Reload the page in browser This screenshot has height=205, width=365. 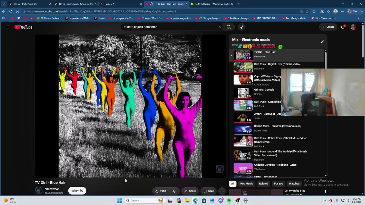pyautogui.click(x=11, y=11)
